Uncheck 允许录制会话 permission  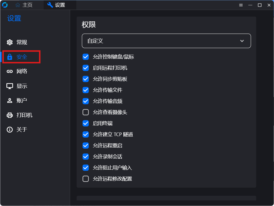coord(86,156)
